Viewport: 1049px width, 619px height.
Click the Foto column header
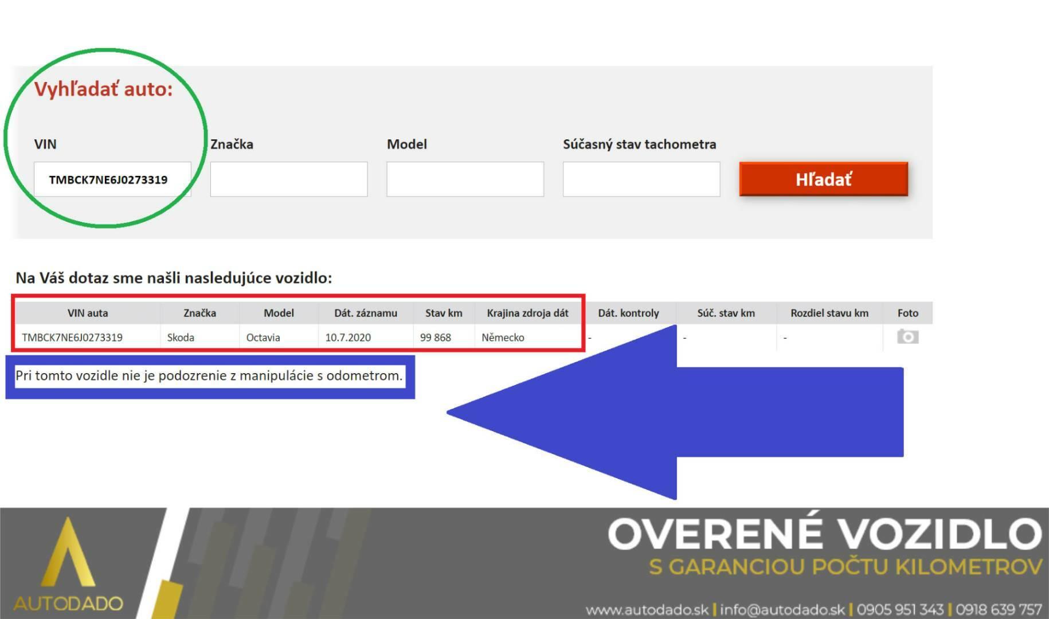(908, 313)
